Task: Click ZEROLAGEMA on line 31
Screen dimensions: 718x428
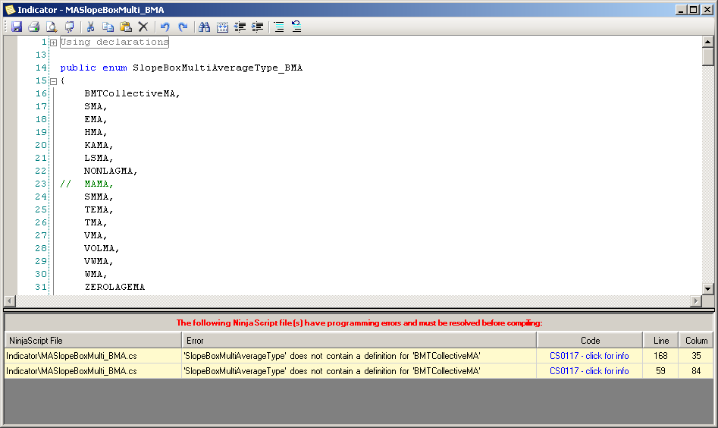Action: click(x=114, y=287)
